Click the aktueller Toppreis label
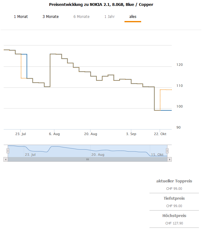202x230 pixels. point(174,181)
